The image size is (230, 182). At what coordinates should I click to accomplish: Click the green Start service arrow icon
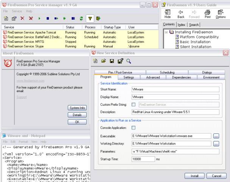point(39,19)
